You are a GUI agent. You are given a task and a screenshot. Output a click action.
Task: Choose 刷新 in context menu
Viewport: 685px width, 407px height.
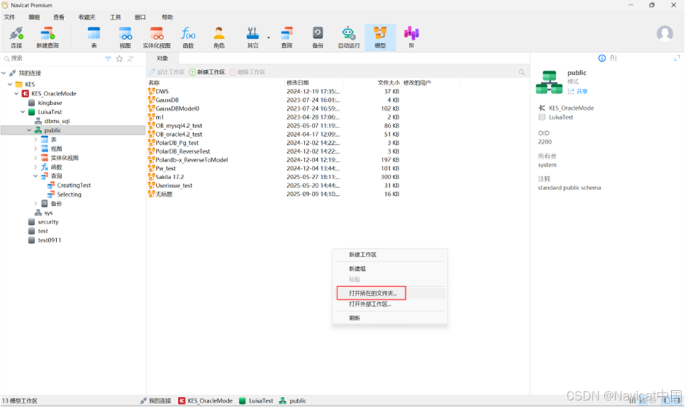390,318
